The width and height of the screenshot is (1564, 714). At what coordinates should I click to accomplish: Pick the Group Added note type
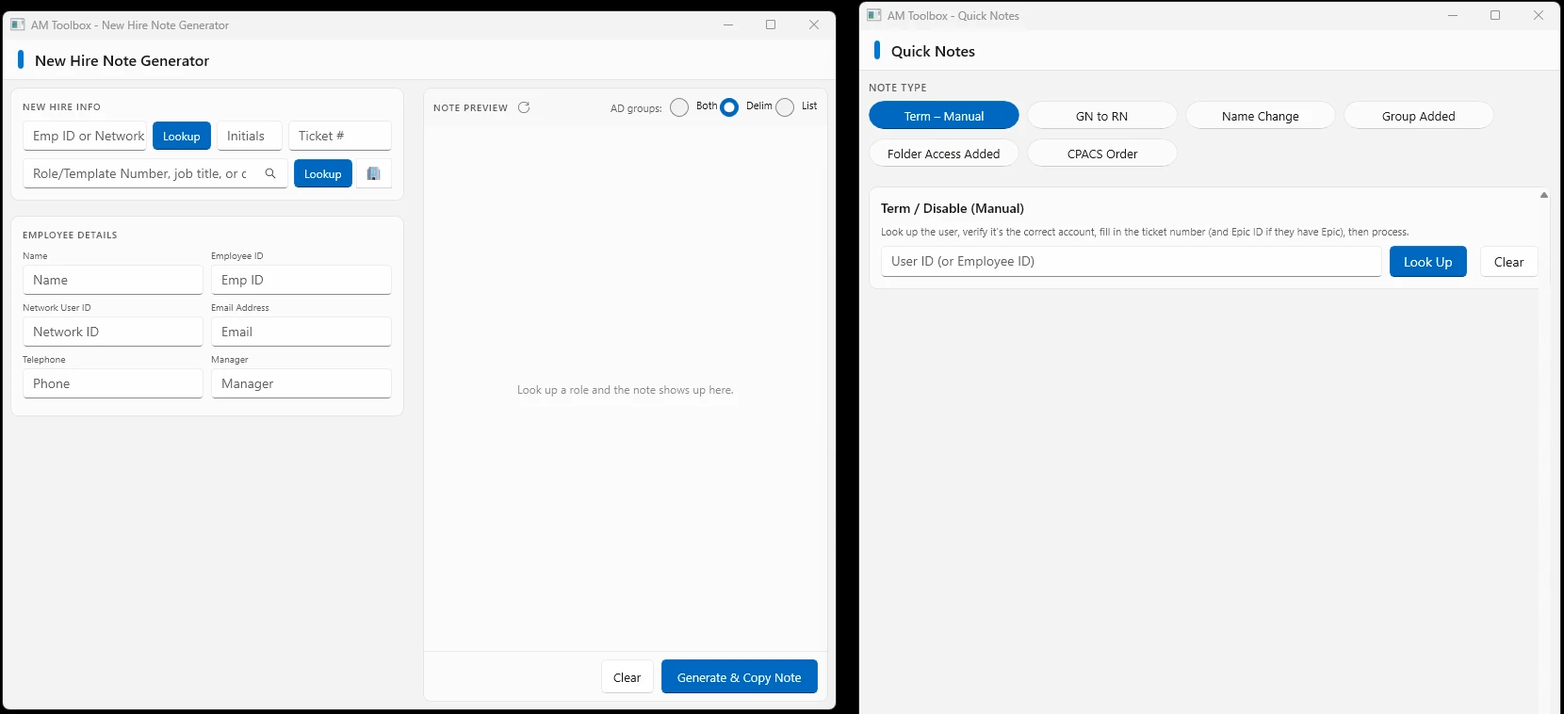(x=1419, y=116)
